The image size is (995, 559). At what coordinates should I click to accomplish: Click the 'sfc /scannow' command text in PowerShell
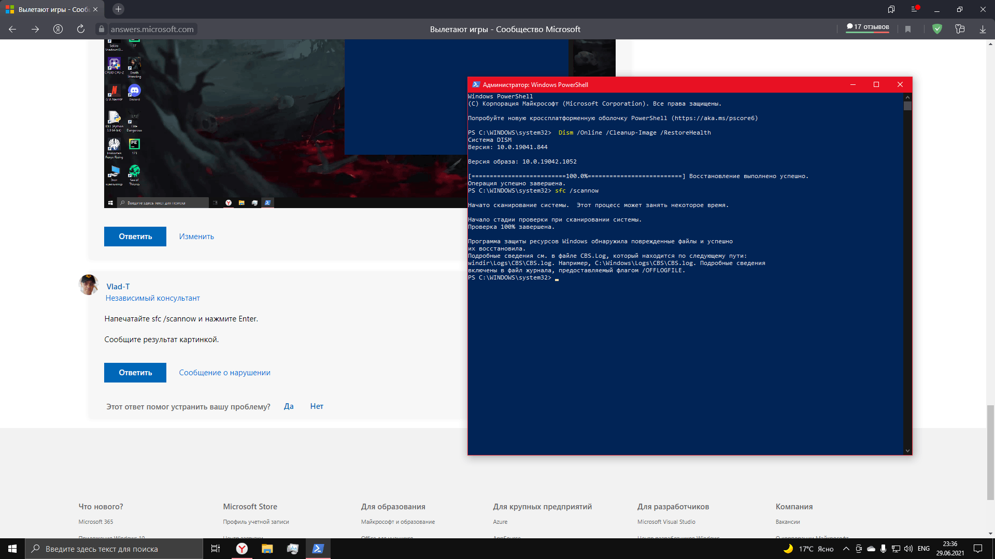(577, 191)
